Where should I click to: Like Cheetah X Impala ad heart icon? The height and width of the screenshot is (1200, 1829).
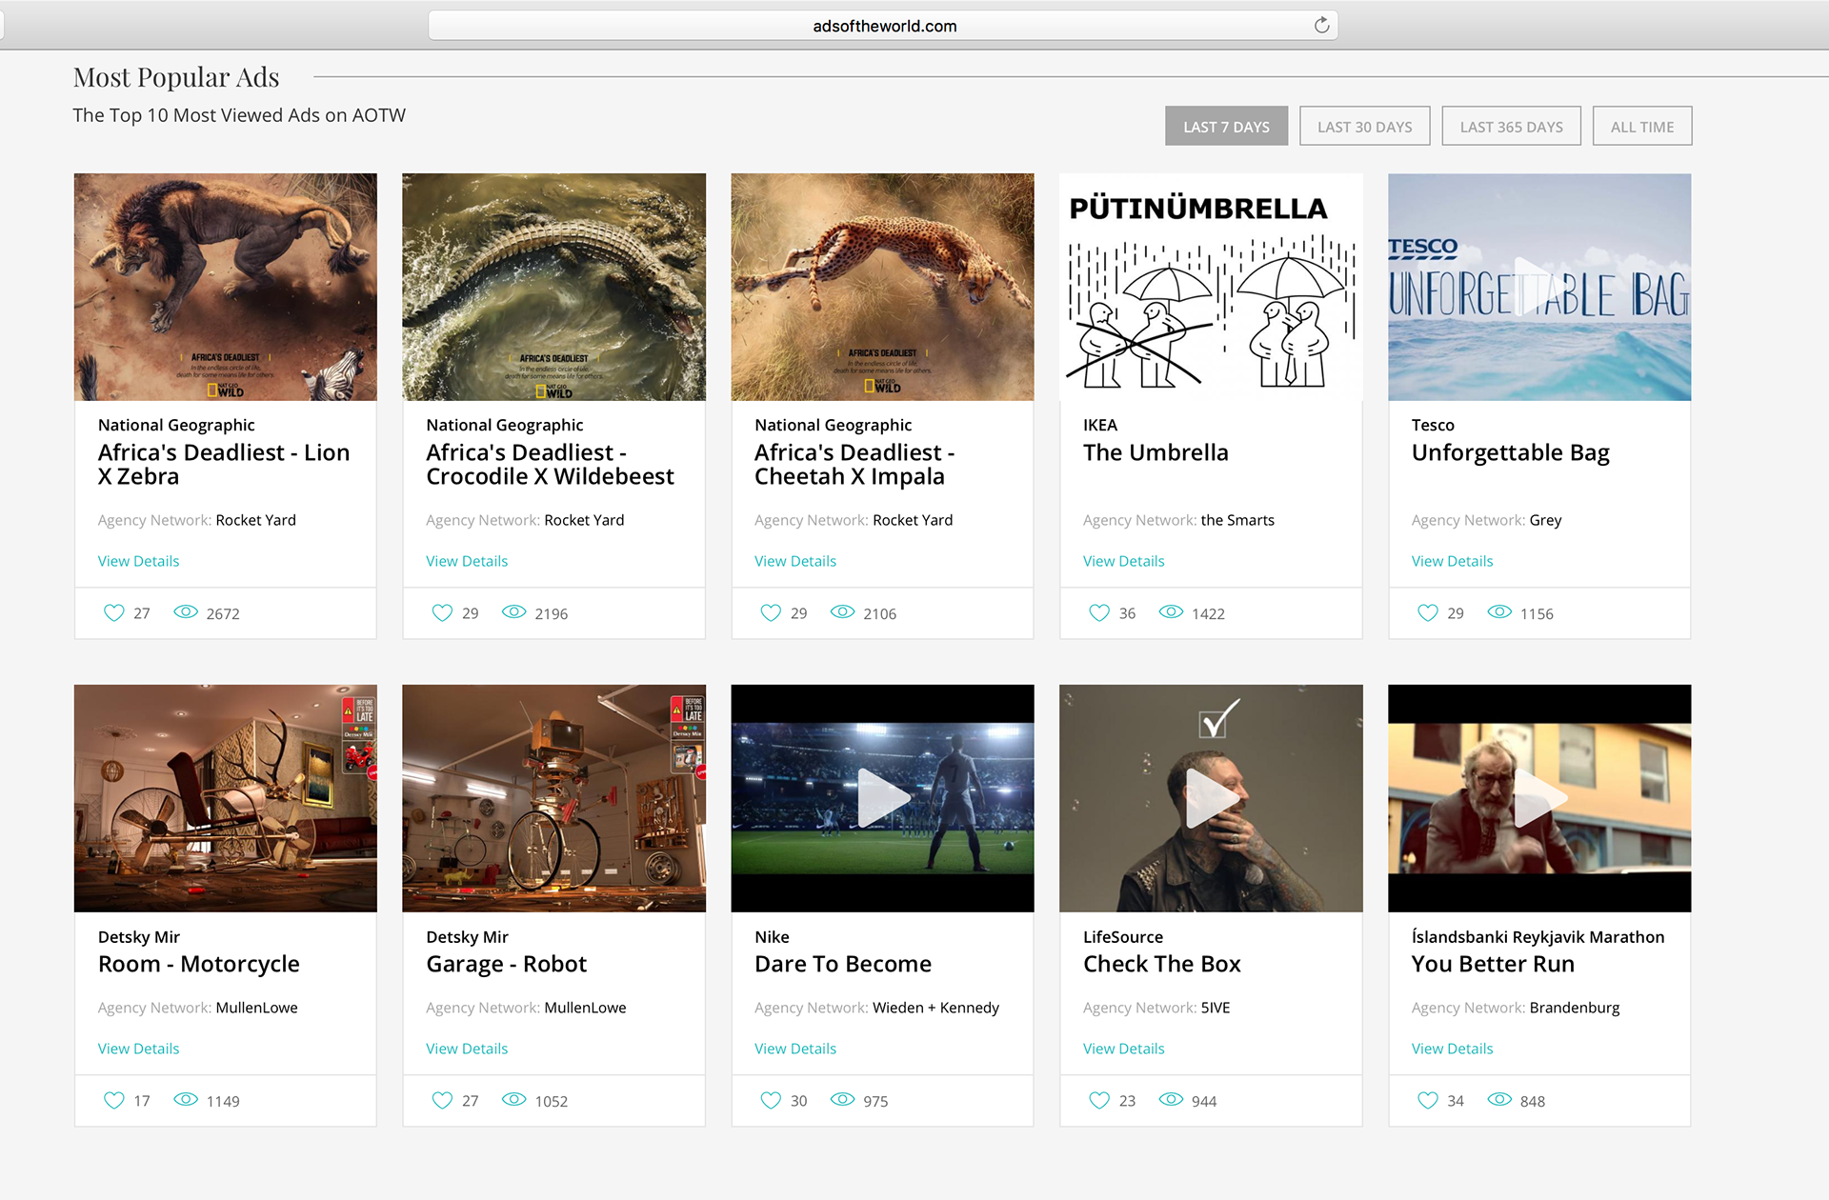click(x=771, y=612)
